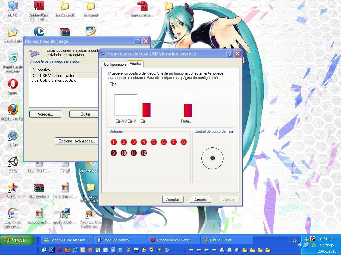Image resolution: width=341 pixels, height=255 pixels.
Task: Click the Dispositivo column header
Action: pos(64,70)
